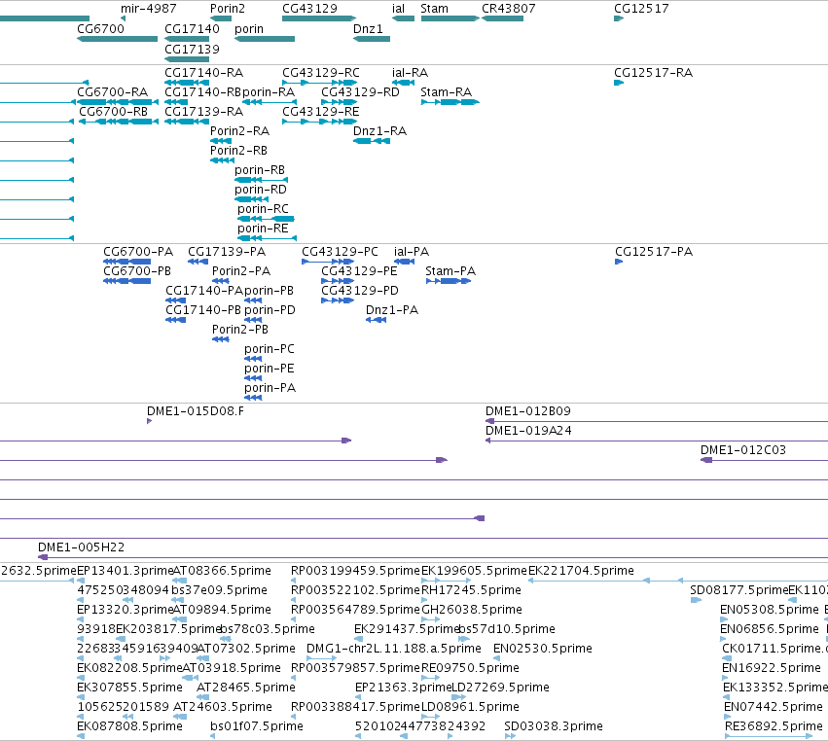Select EST RH17245.5prime label

coord(471,590)
